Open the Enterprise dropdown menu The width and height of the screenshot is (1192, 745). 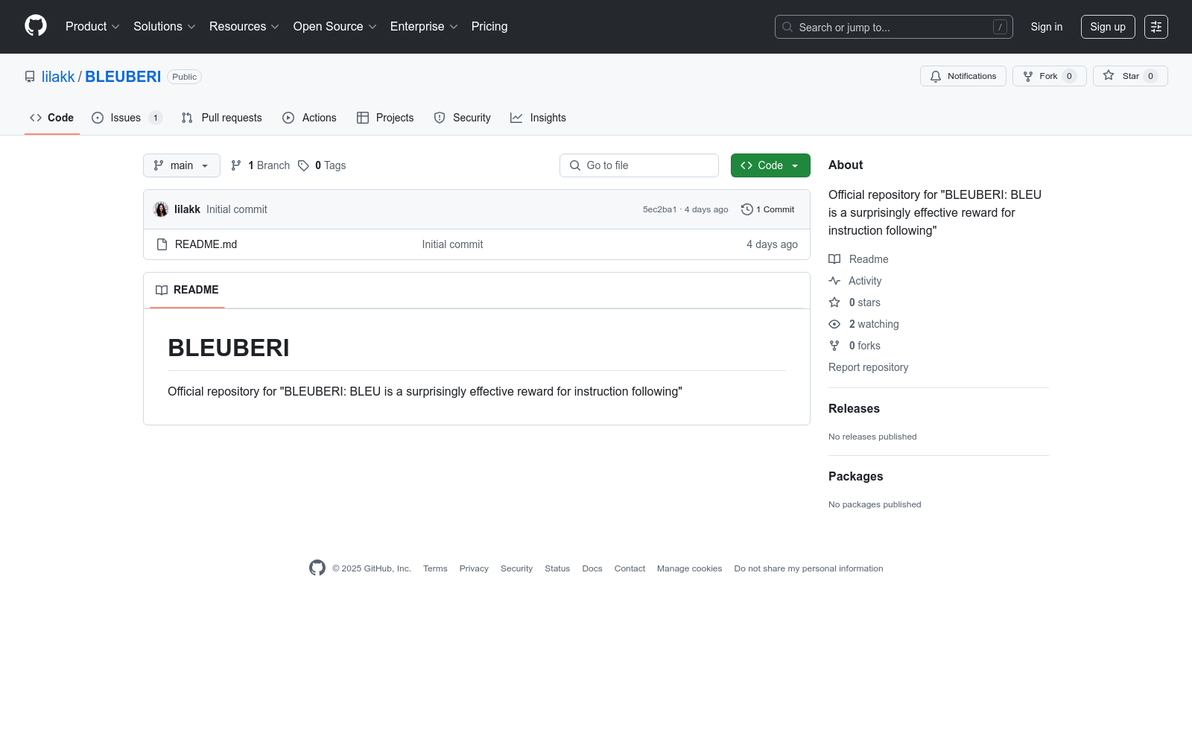tap(423, 27)
